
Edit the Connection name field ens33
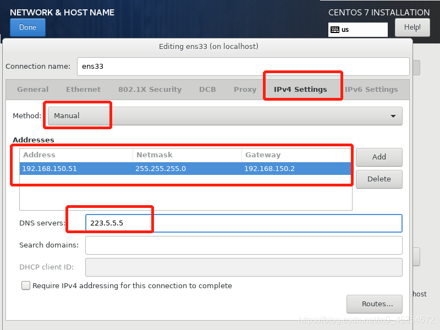click(x=243, y=67)
